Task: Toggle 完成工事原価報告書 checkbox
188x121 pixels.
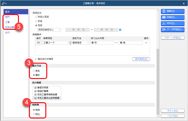Action: point(35,95)
